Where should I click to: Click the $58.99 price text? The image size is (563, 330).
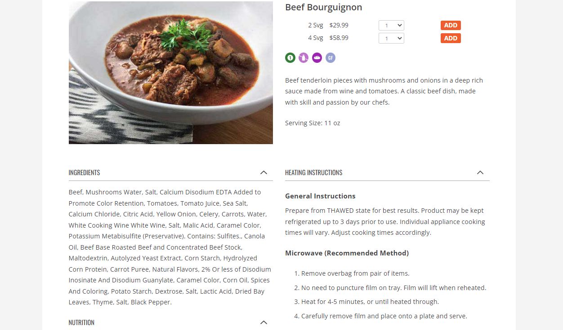[x=339, y=38]
